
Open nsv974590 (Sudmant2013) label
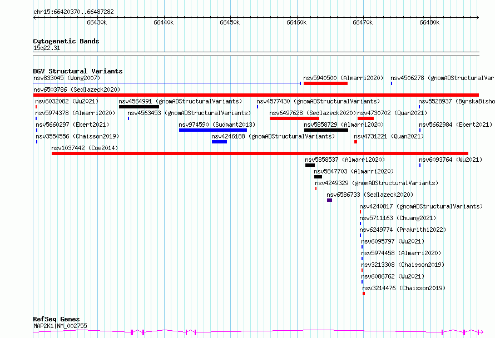pos(217,125)
